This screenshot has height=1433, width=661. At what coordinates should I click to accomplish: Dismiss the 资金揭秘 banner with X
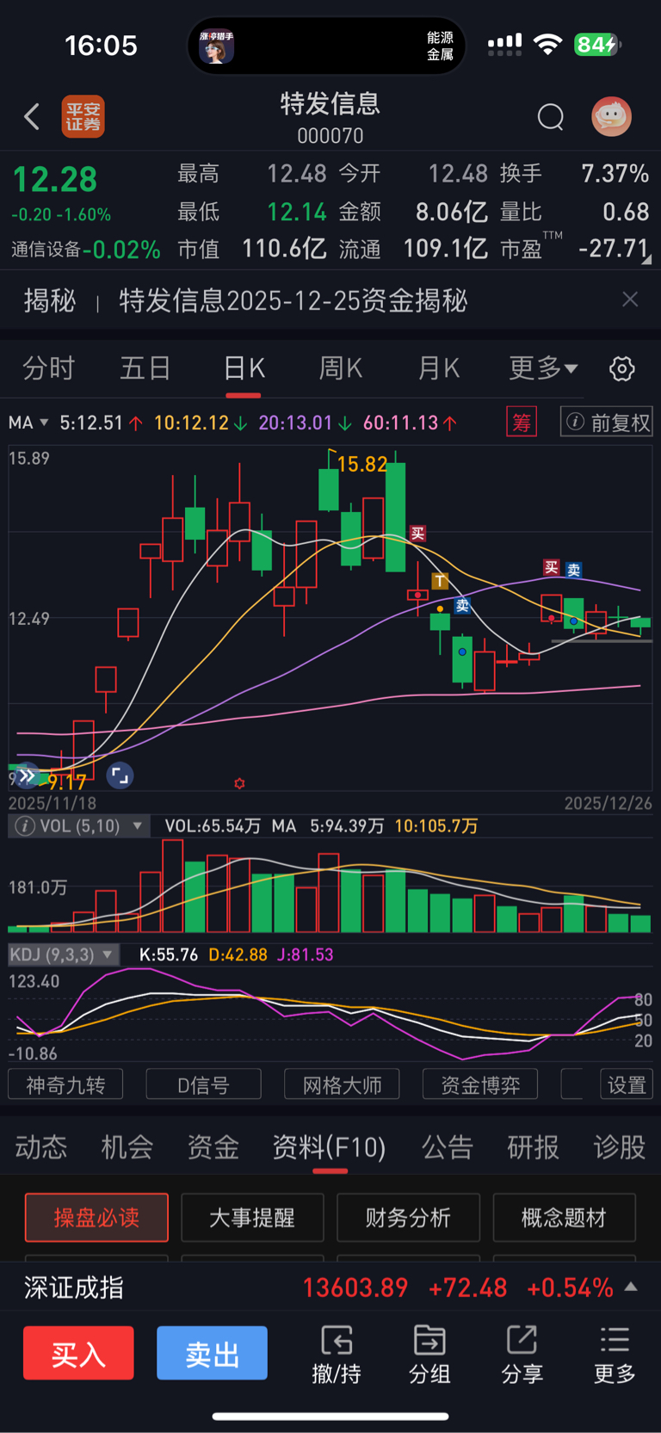pyautogui.click(x=630, y=299)
